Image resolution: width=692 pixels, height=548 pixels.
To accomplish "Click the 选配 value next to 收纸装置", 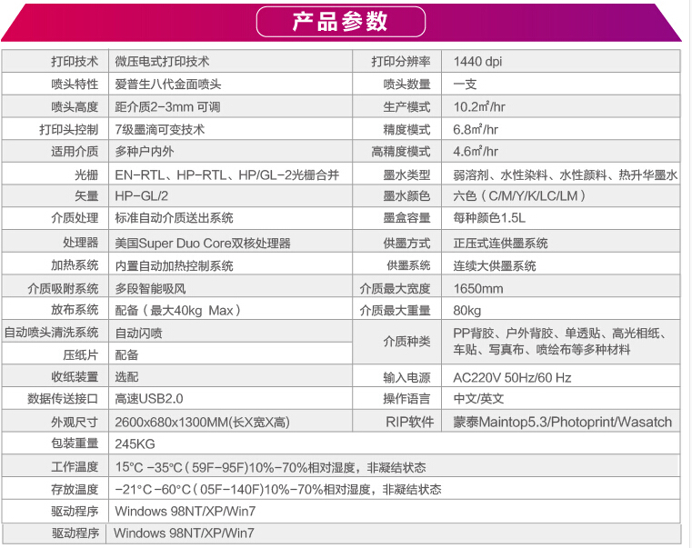I will point(126,377).
